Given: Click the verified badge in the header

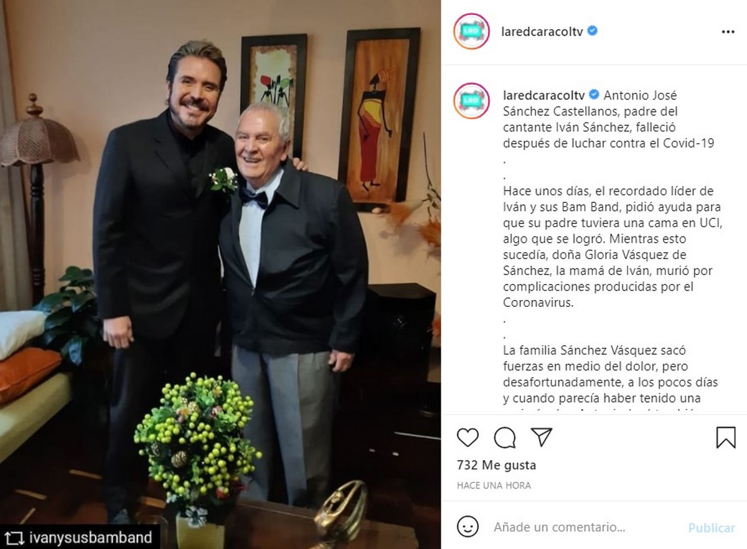Looking at the screenshot, I should (593, 31).
